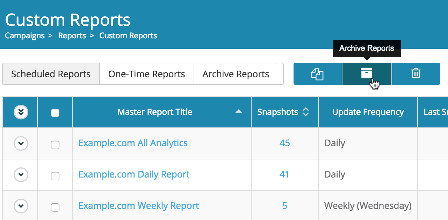Toggle the ascending sort arrow on Master Report Title

tap(238, 112)
